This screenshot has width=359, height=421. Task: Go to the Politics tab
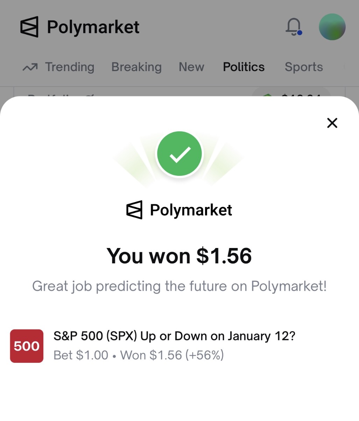tap(244, 67)
